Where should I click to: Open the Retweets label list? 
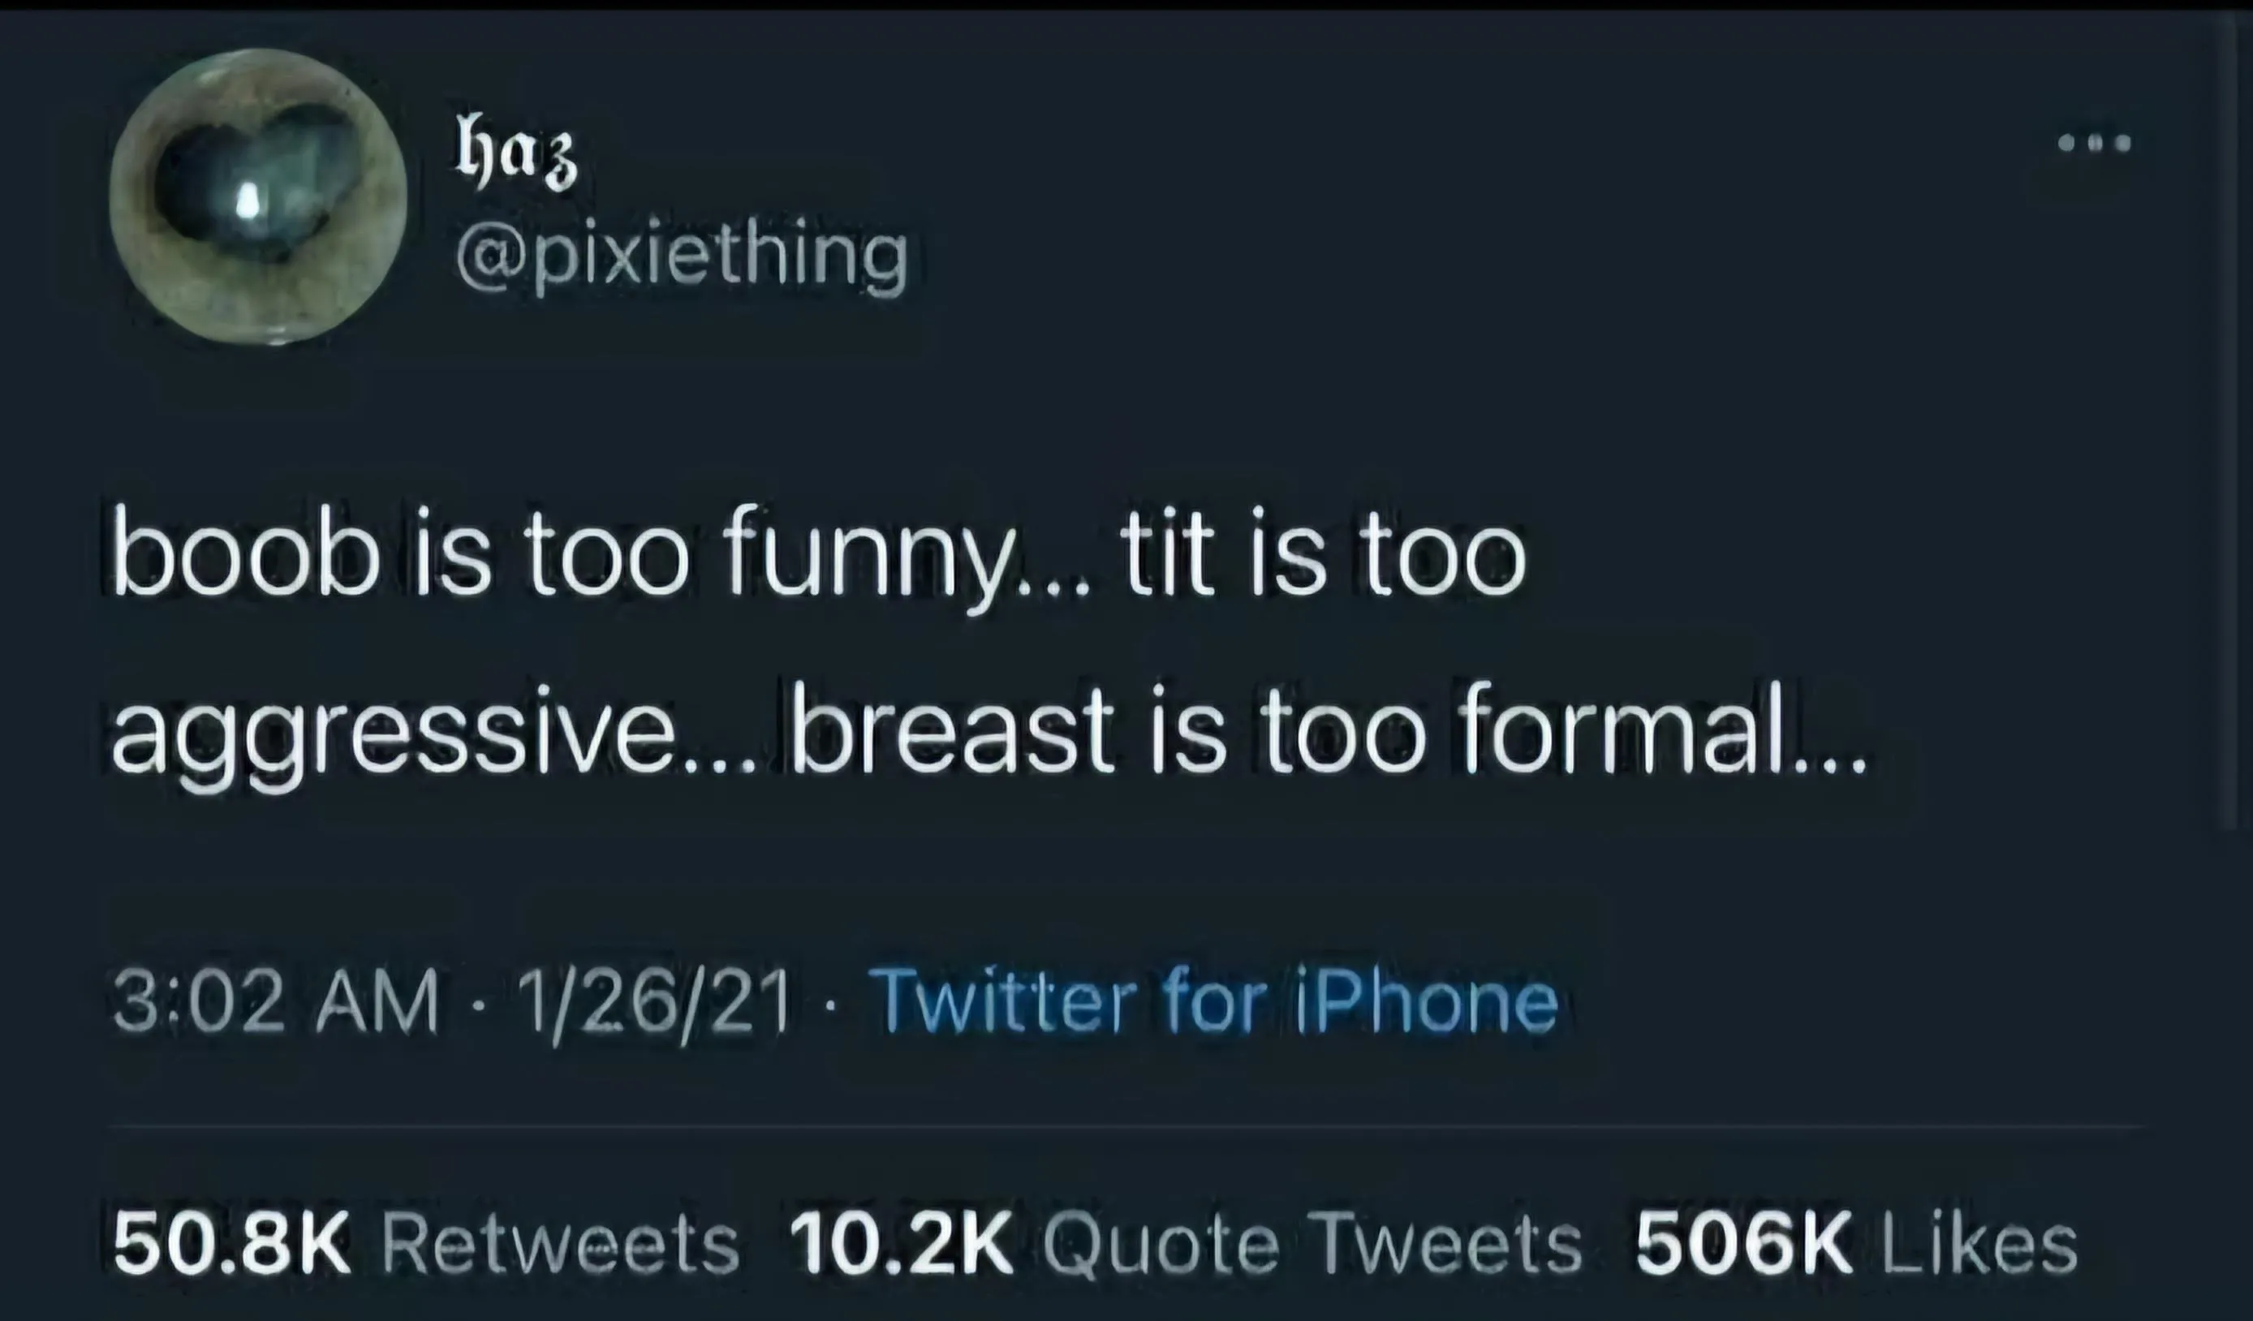pos(561,1245)
